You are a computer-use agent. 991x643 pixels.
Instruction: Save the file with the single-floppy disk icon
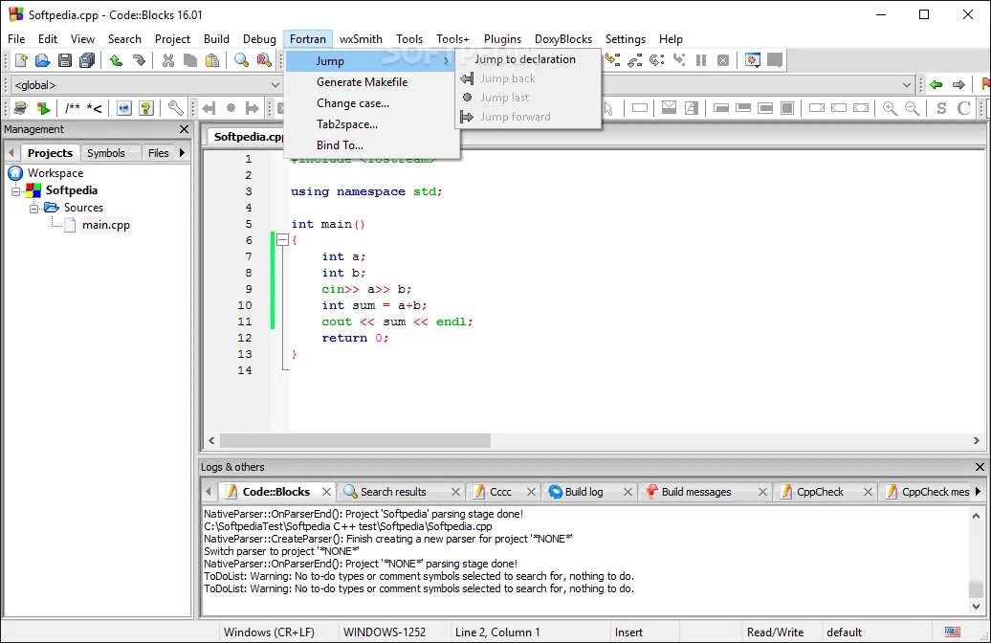(x=64, y=60)
